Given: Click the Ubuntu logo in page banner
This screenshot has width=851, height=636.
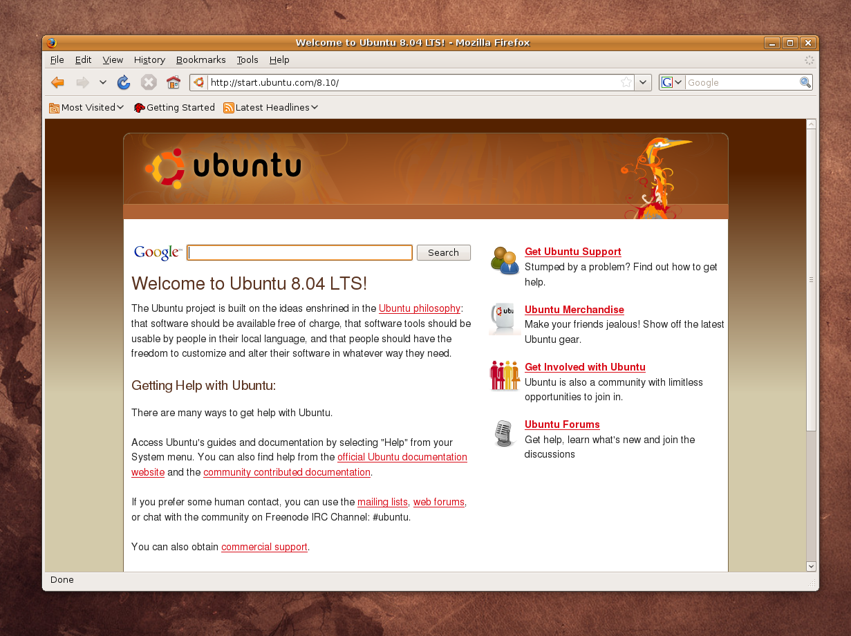Looking at the screenshot, I should (x=224, y=167).
